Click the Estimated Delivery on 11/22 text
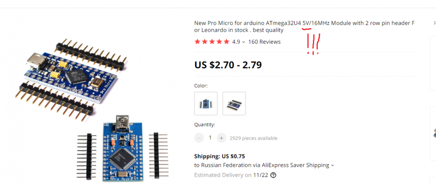The image size is (436, 185). coord(231,175)
